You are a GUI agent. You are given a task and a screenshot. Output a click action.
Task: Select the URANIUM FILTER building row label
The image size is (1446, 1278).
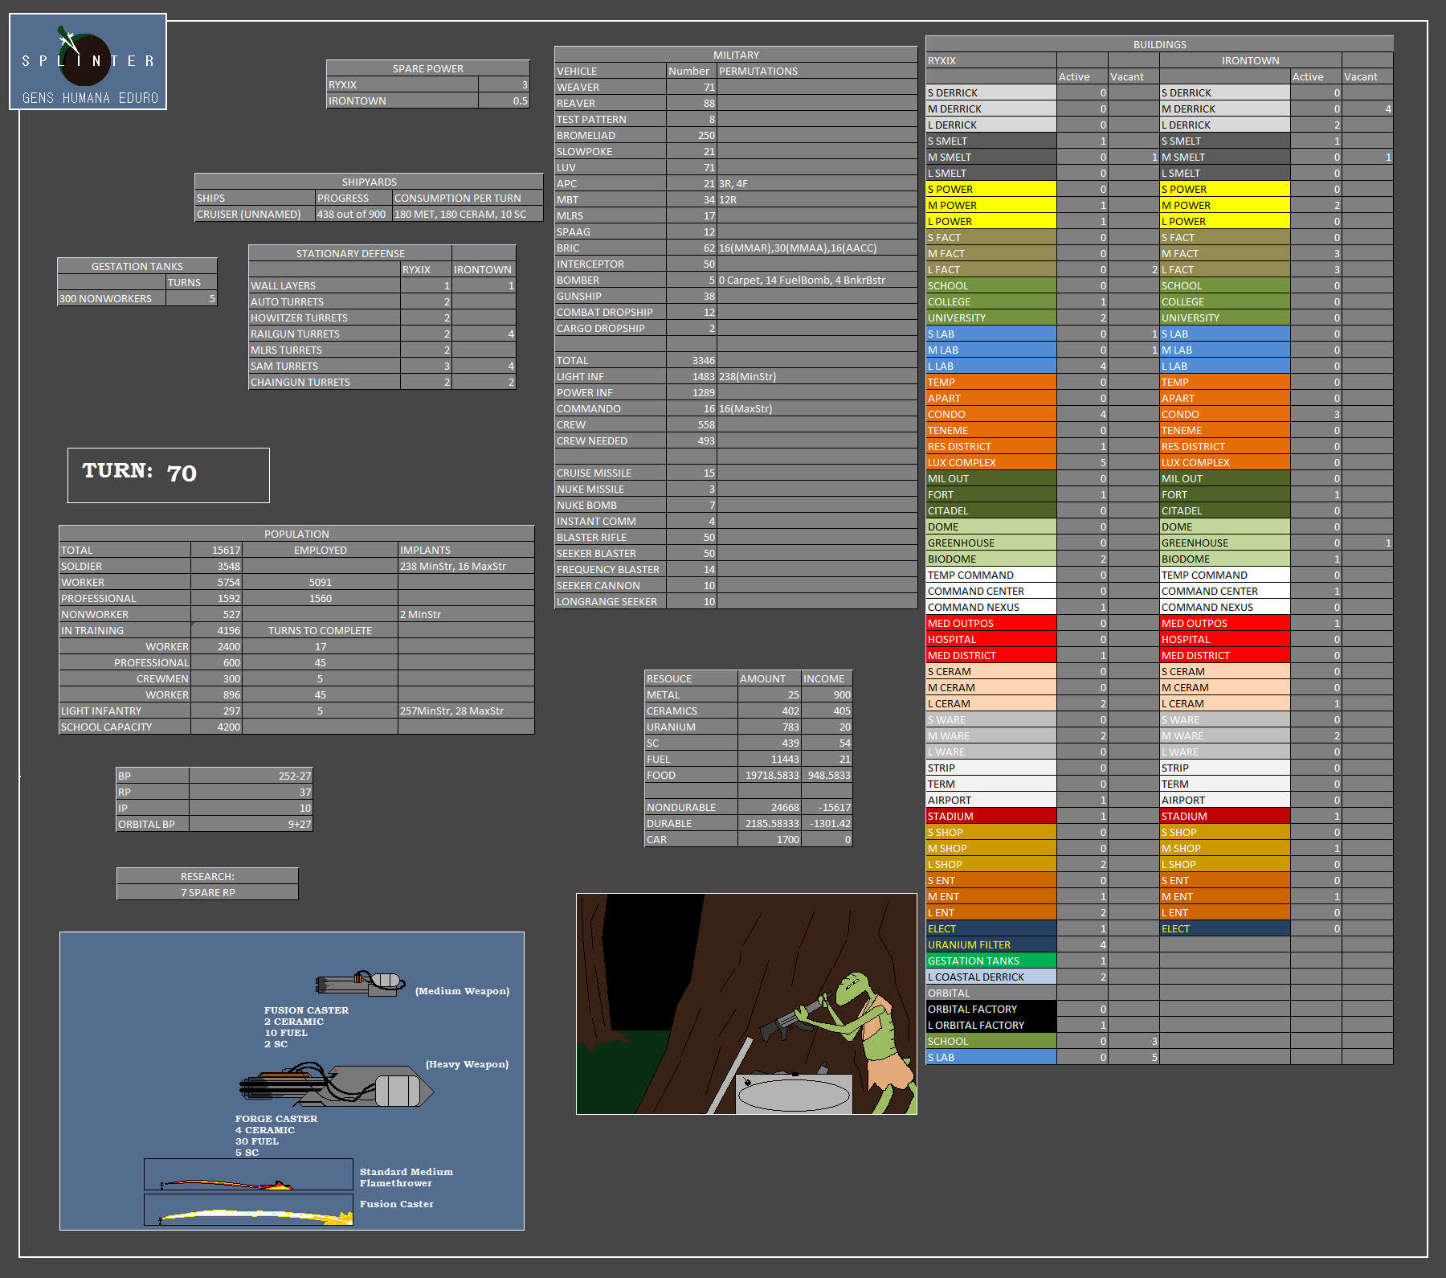[x=991, y=944]
